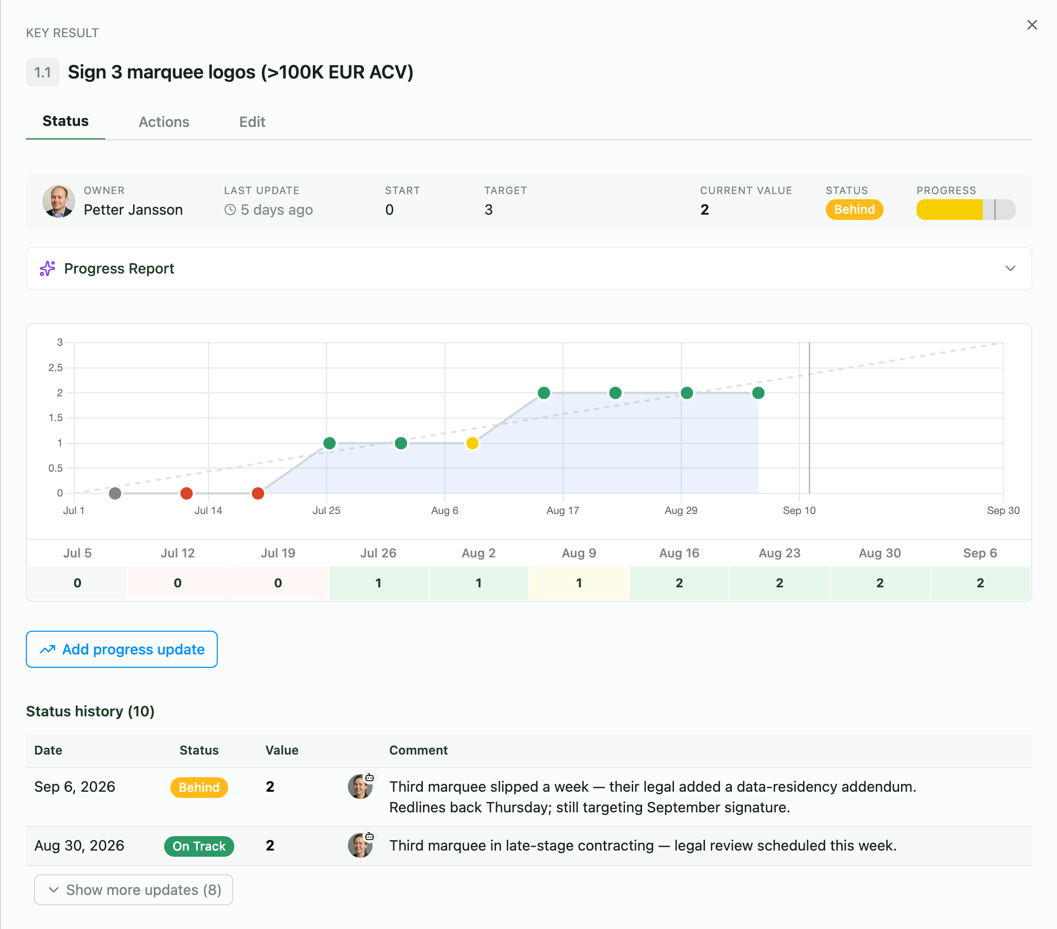
Task: Click the green data point at Jul 25
Action: tap(329, 443)
